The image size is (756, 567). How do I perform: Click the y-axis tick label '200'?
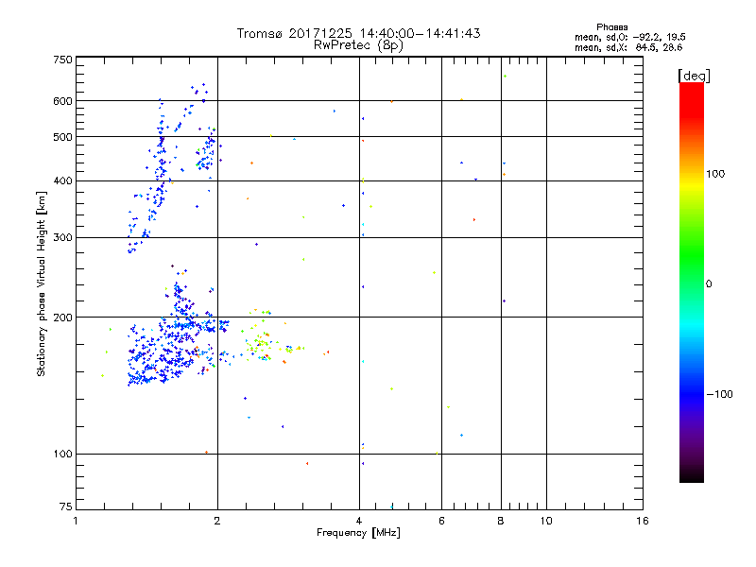62,318
